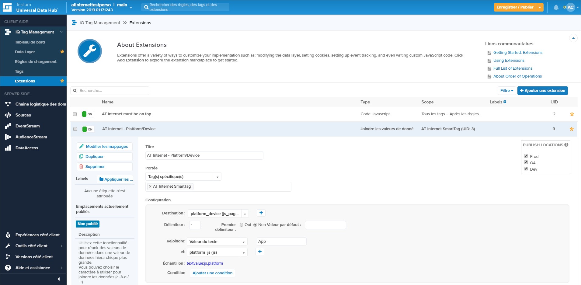Remove AT Internet SmartTag with the x icon

click(x=150, y=186)
